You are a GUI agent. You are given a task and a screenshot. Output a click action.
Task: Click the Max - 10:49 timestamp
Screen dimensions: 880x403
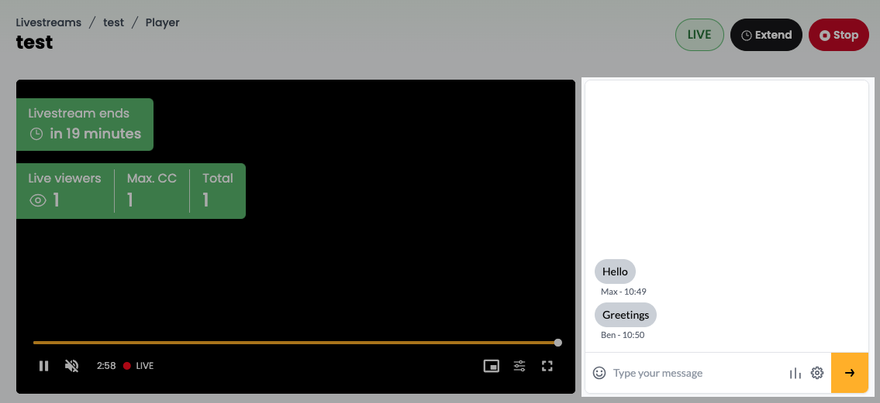pyautogui.click(x=623, y=292)
